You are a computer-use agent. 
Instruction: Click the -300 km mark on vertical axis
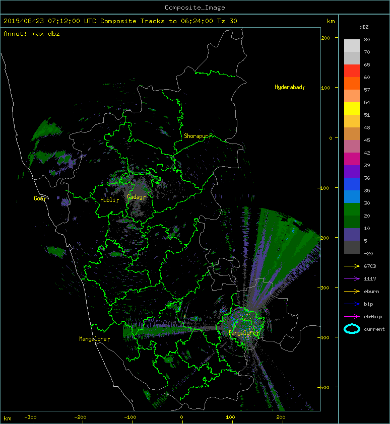pos(323,288)
